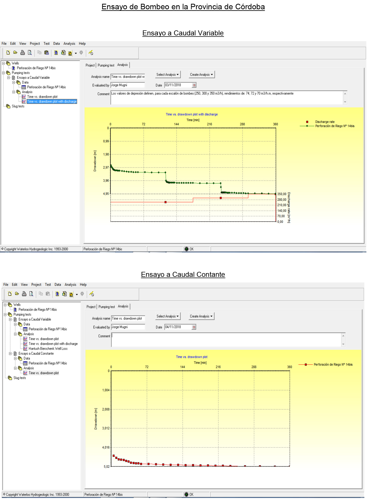Click 'Discharge rate' red legend marker
385x502 pixels.
(x=307, y=122)
